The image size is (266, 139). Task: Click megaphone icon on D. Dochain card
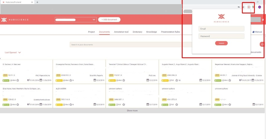pyautogui.click(x=28, y=80)
